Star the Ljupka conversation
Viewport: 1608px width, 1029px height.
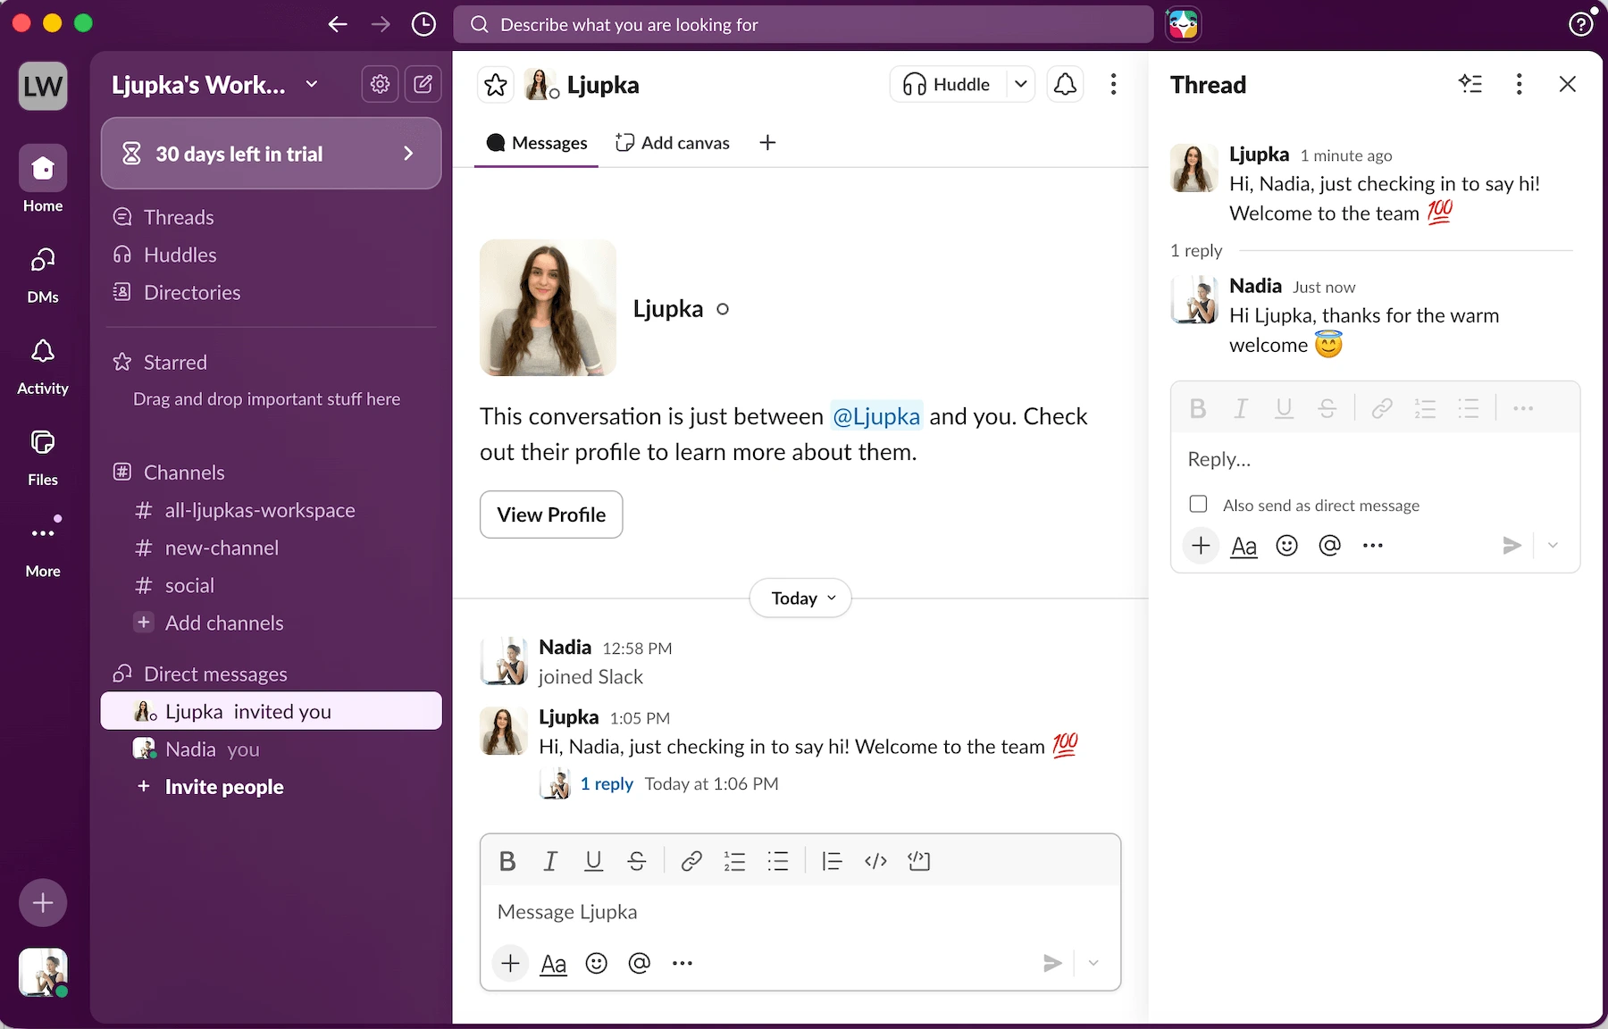496,85
